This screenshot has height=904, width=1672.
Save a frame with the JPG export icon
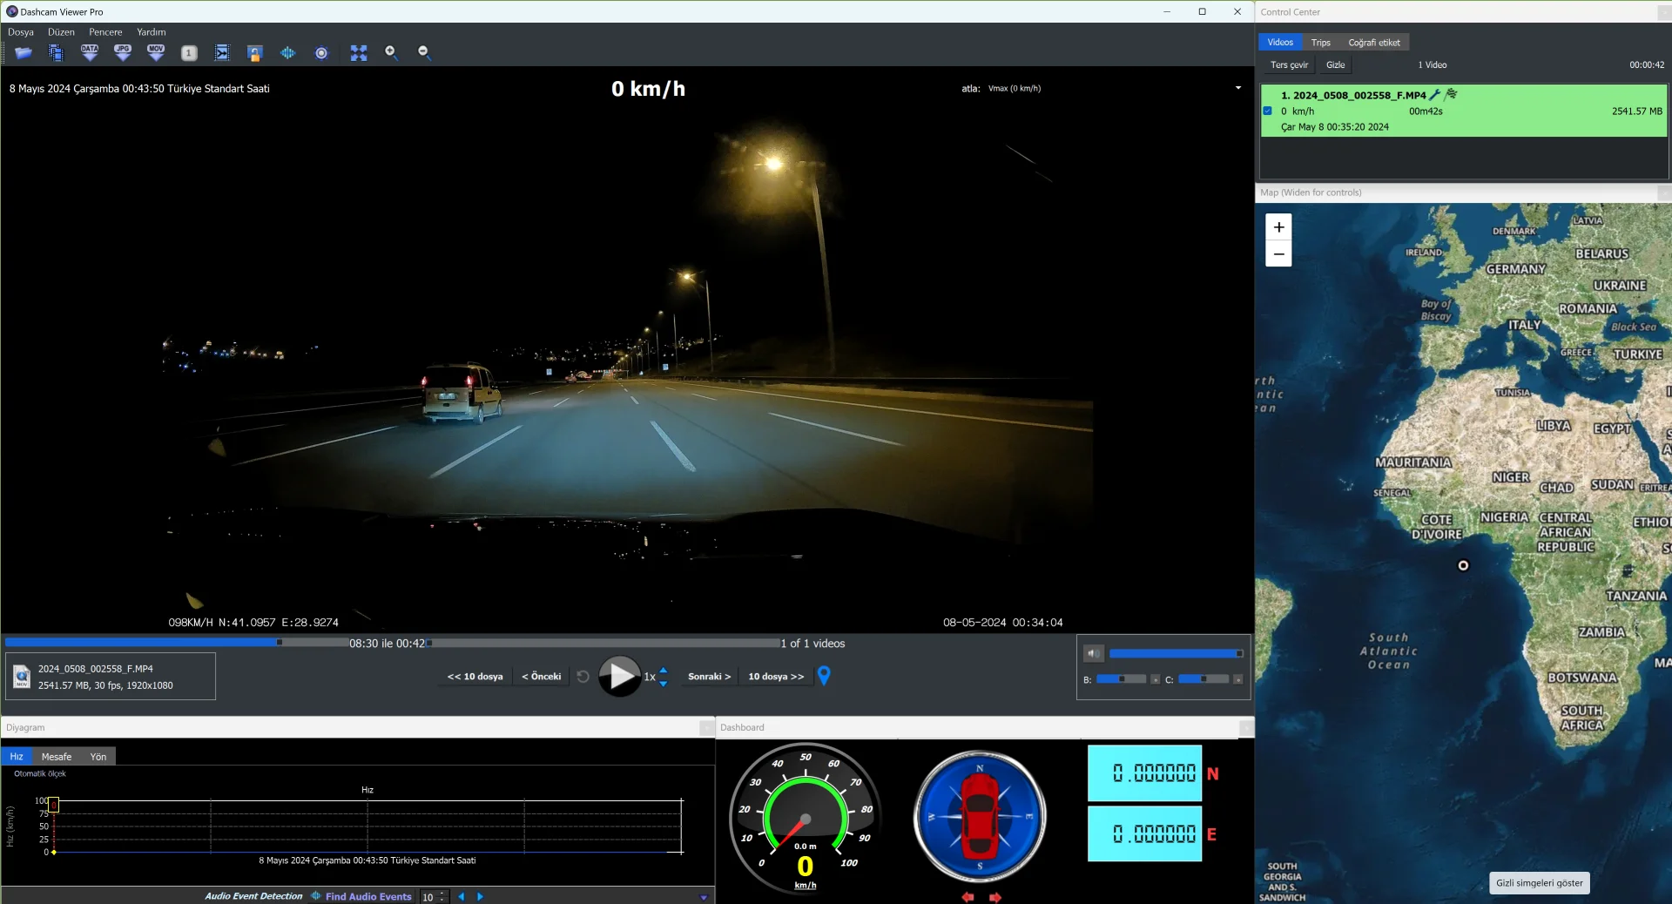[123, 53]
